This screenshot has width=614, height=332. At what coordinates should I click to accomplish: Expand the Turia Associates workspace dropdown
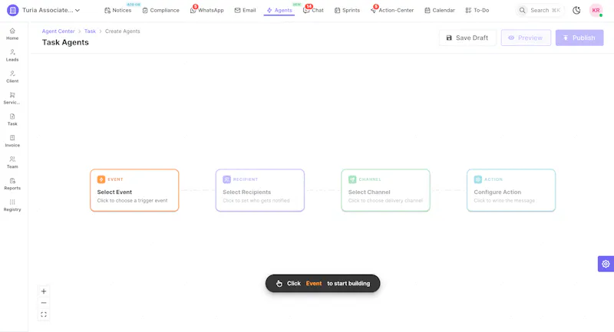coord(51,10)
